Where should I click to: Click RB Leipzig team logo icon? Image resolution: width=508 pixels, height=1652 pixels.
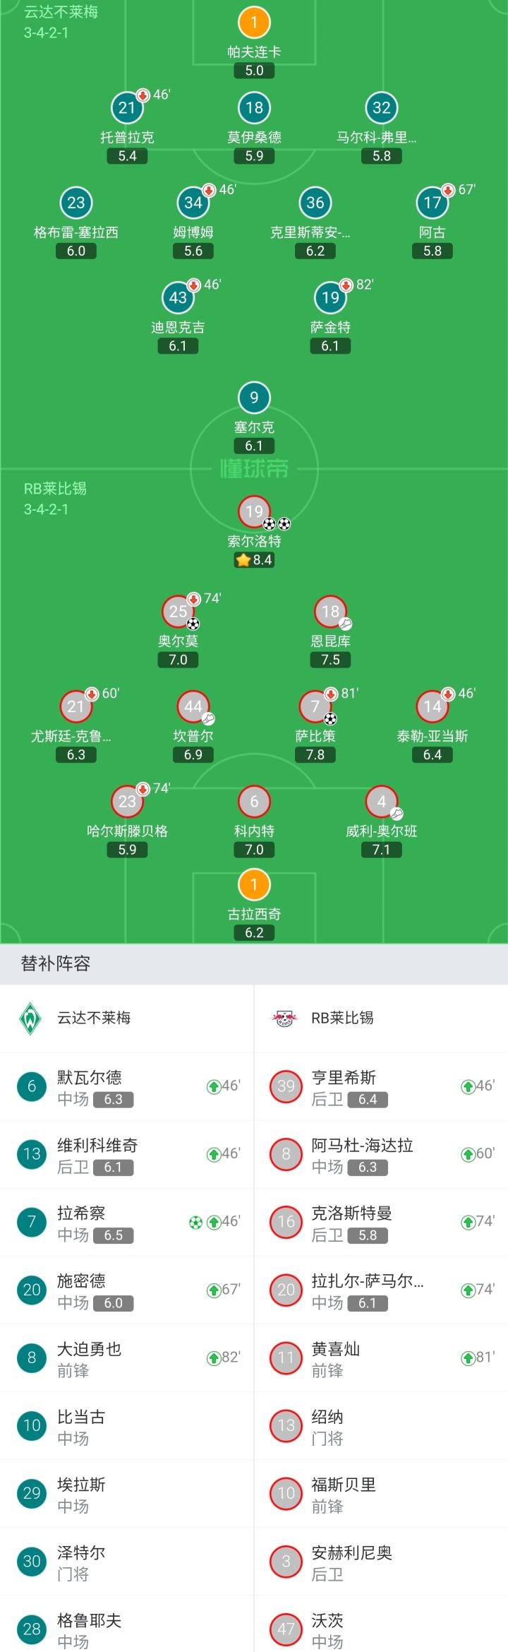(285, 1018)
